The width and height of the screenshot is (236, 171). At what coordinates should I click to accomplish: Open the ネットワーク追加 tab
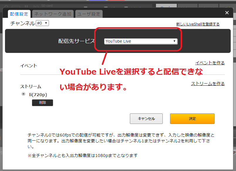(x=53, y=14)
